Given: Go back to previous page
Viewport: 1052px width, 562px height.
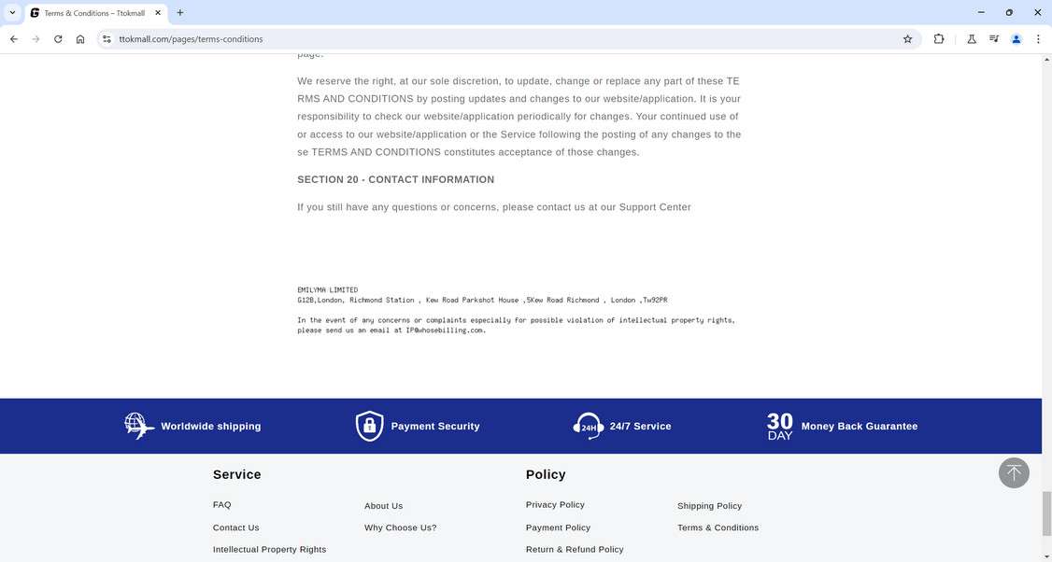Looking at the screenshot, I should click(14, 39).
